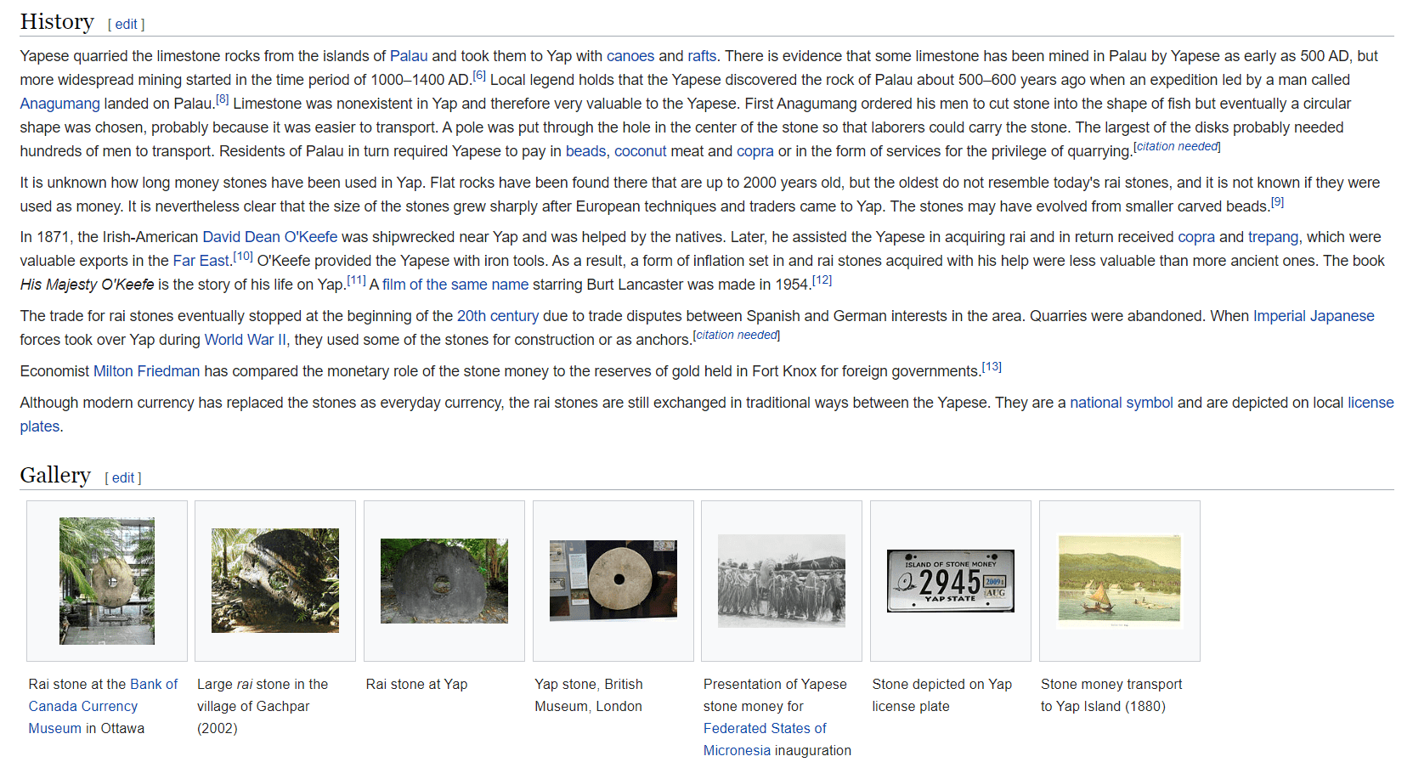
Task: Go to the David Dean O'Keefe article
Action: coord(269,237)
